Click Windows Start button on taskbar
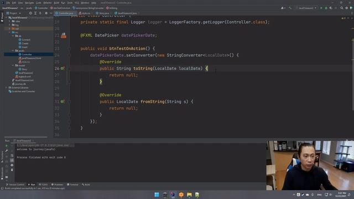The height and width of the screenshot is (199, 354). pos(157,195)
